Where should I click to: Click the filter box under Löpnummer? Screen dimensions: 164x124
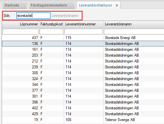(20, 32)
